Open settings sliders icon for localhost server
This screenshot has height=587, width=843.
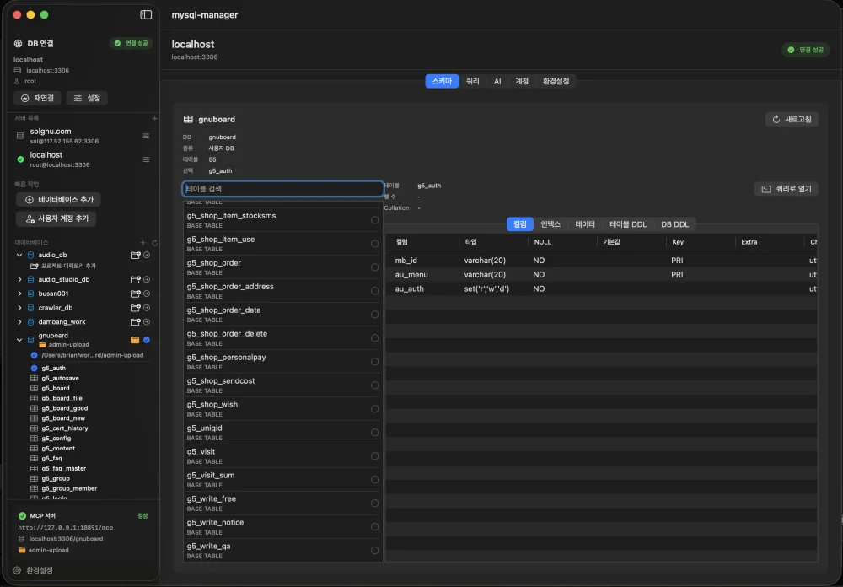pyautogui.click(x=146, y=159)
